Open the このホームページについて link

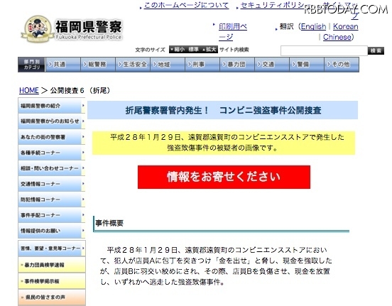(186, 6)
